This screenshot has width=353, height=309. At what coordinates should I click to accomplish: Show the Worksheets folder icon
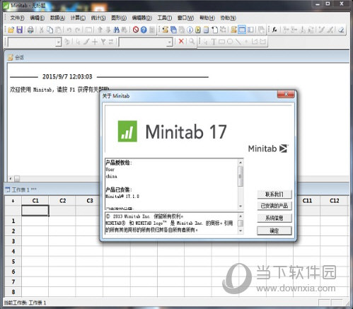tap(173, 30)
